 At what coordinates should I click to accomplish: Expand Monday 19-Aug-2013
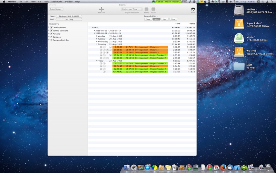97,36
